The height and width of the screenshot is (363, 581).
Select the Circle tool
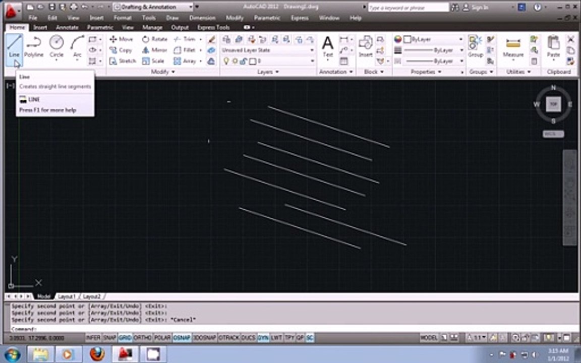coord(56,46)
